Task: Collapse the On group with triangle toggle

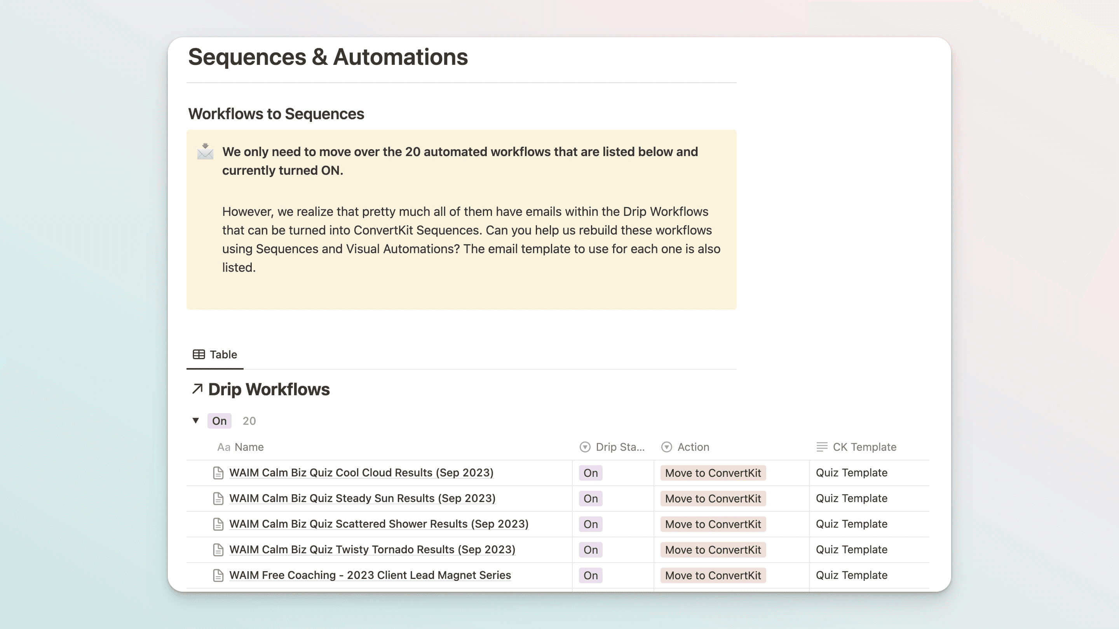Action: [195, 420]
